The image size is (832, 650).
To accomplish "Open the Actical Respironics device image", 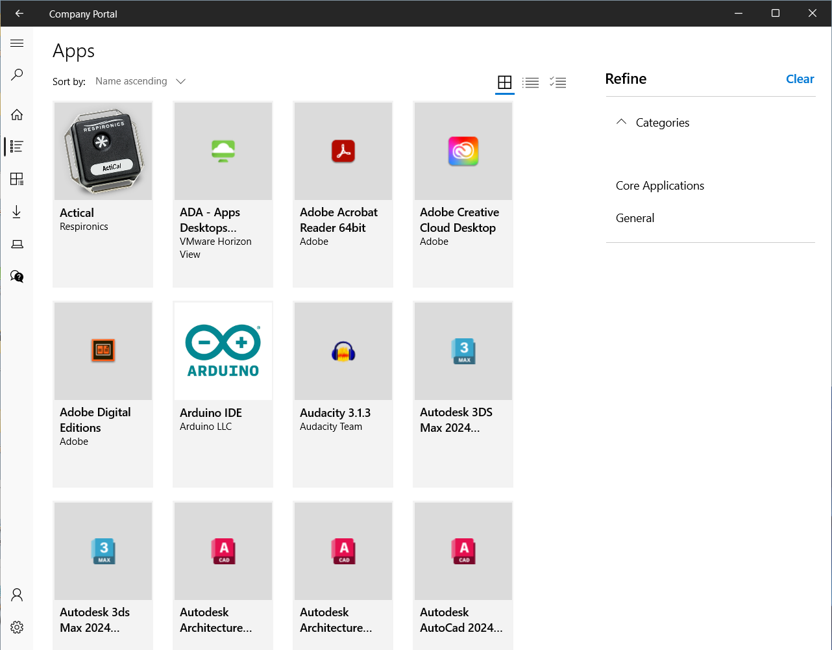I will [103, 151].
